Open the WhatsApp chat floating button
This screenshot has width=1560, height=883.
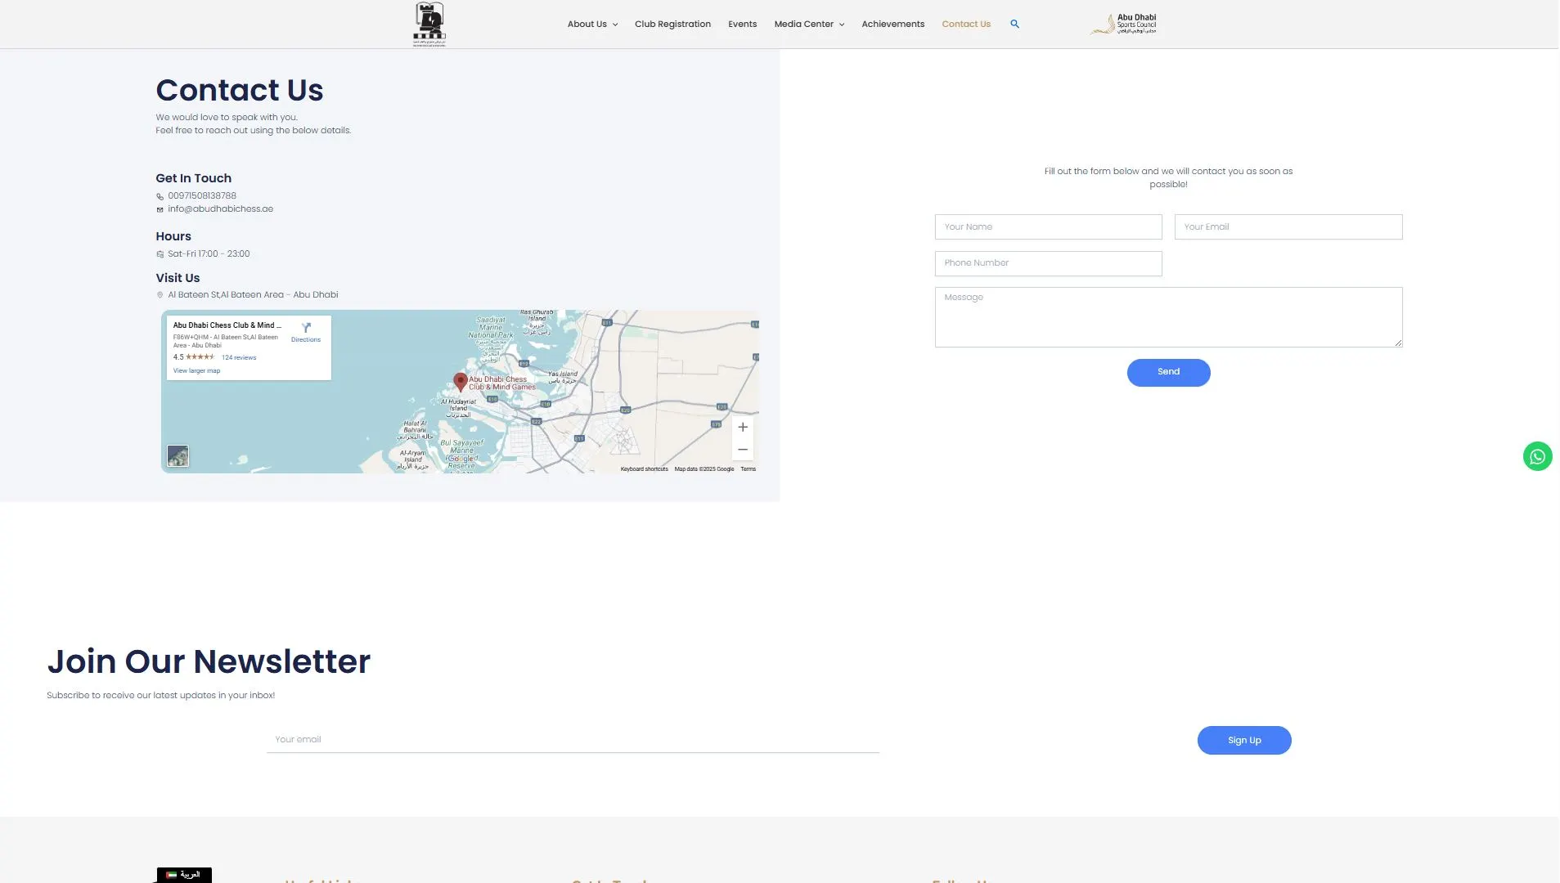point(1536,456)
